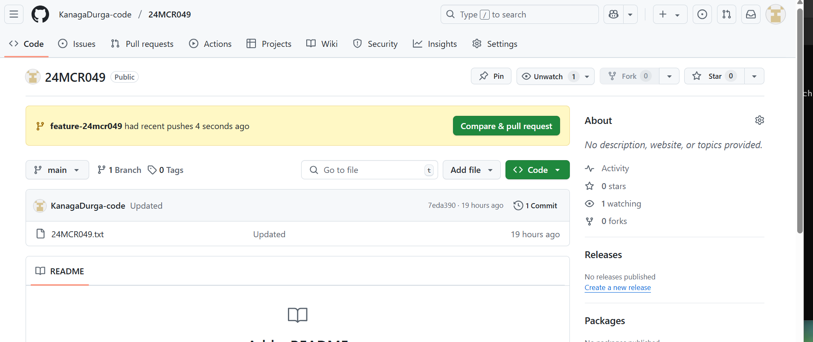The image size is (813, 342).
Task: View the 0 forks link
Action: 606,221
